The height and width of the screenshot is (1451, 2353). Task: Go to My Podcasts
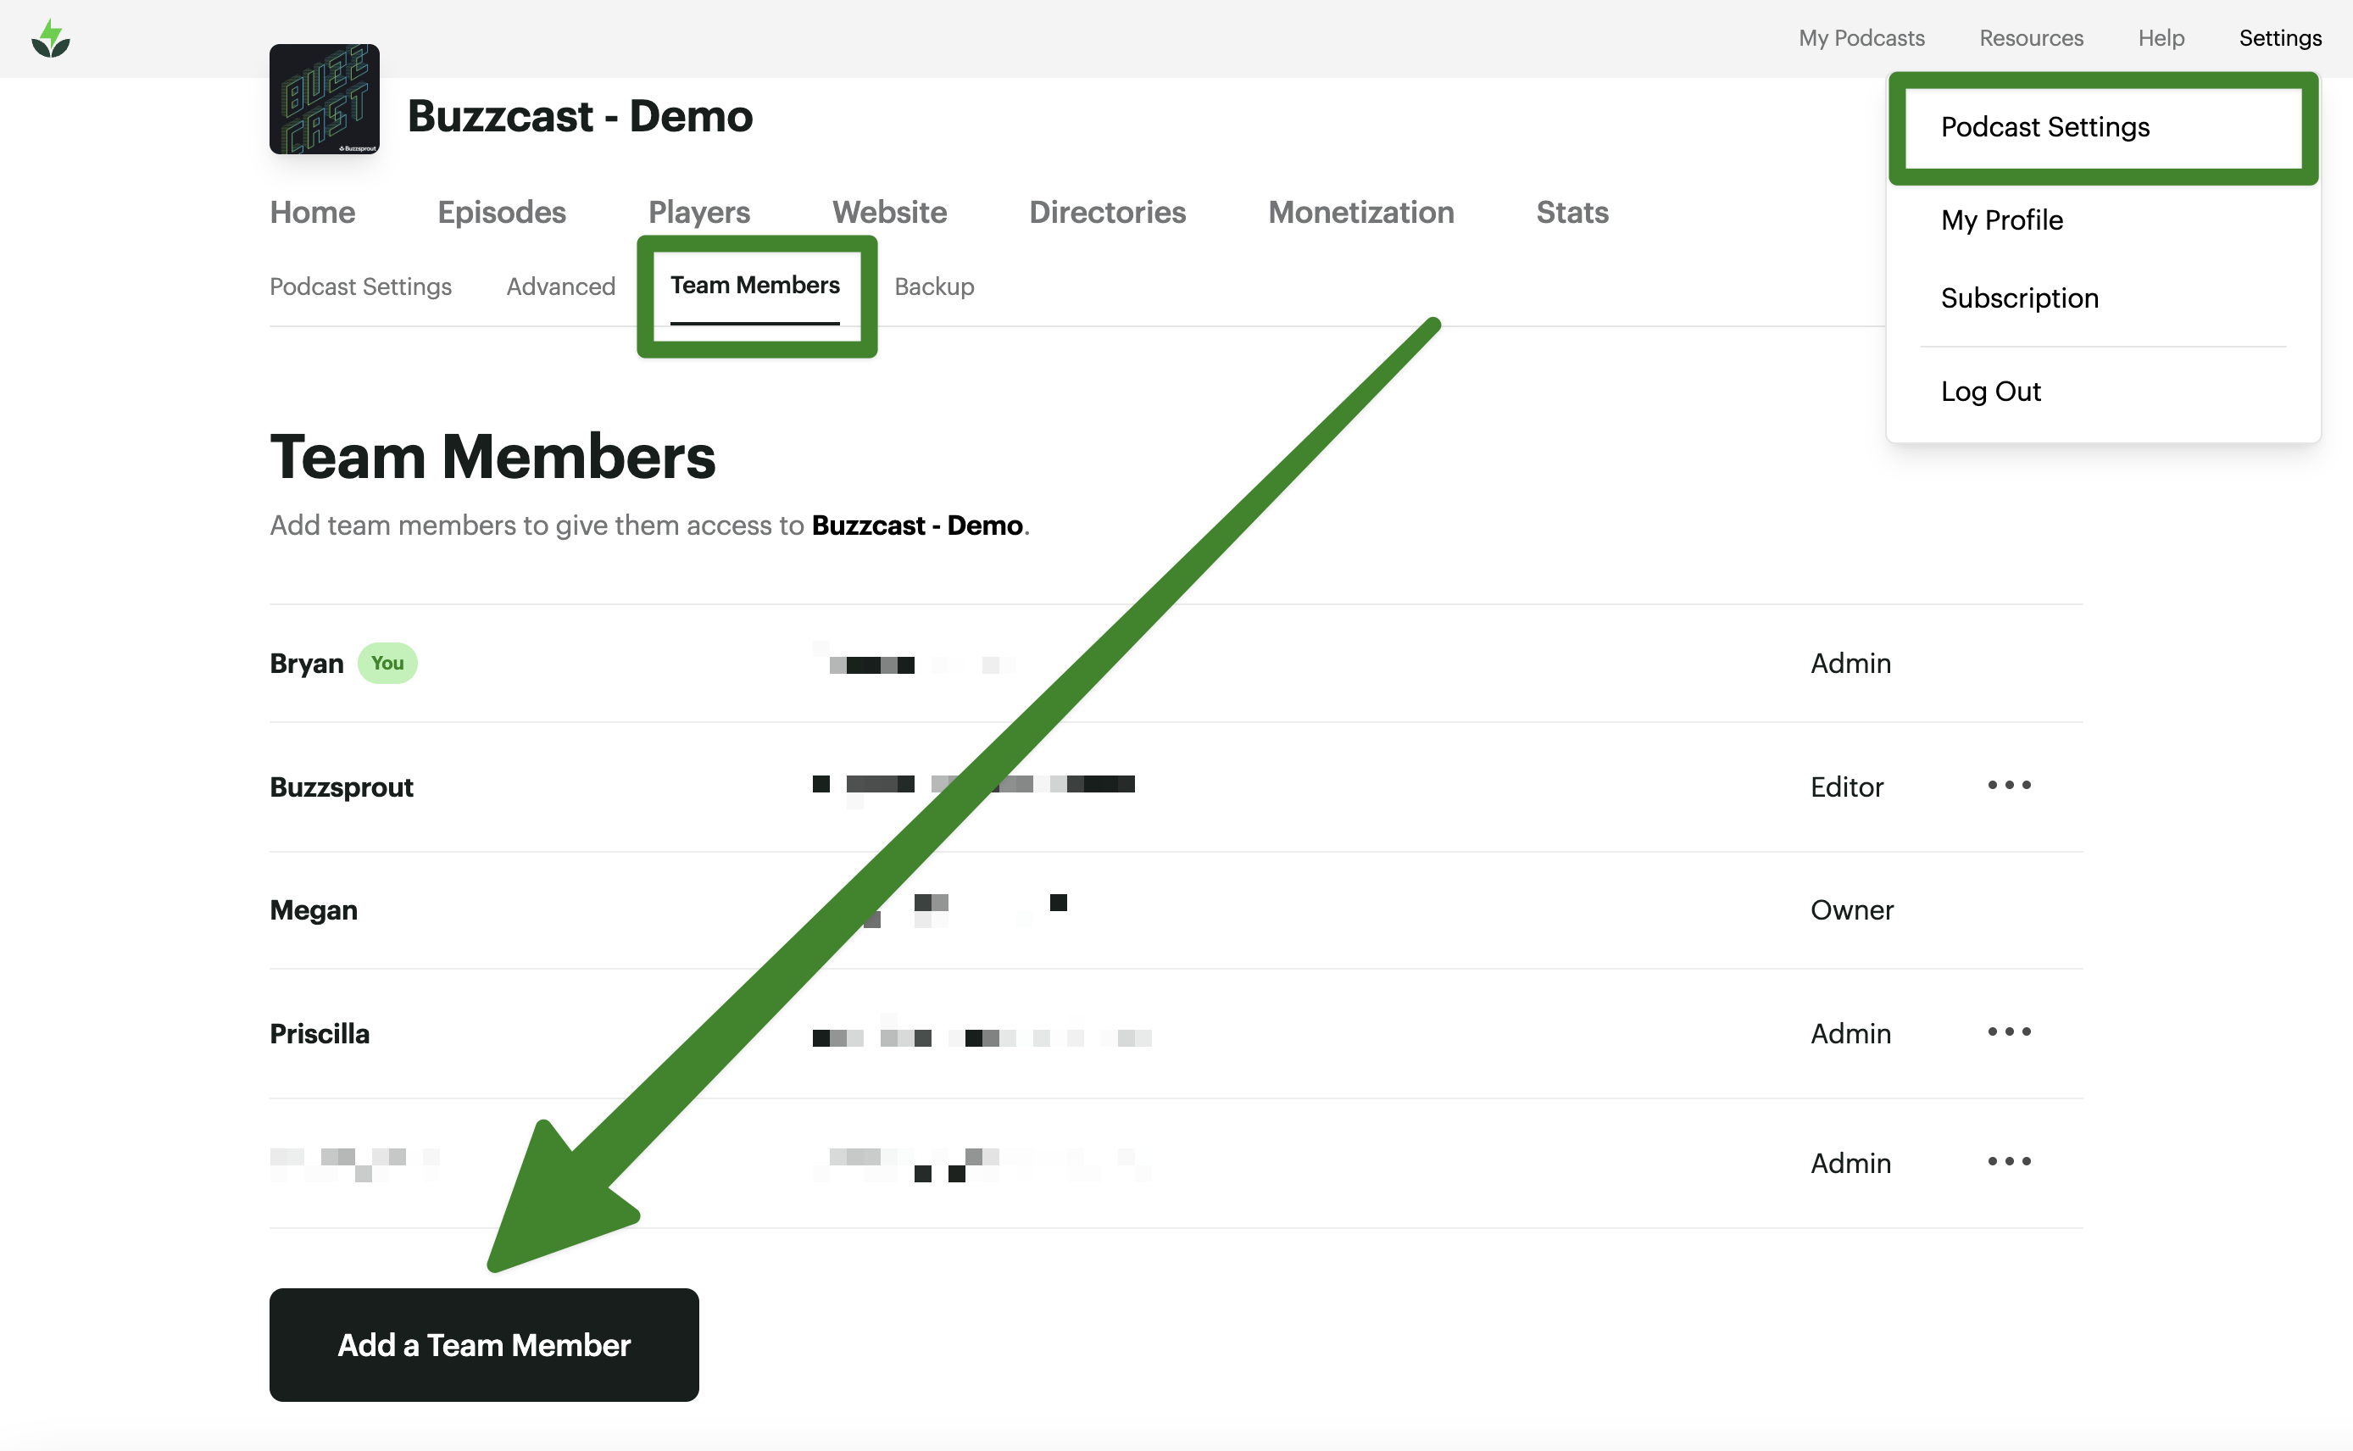click(1861, 38)
